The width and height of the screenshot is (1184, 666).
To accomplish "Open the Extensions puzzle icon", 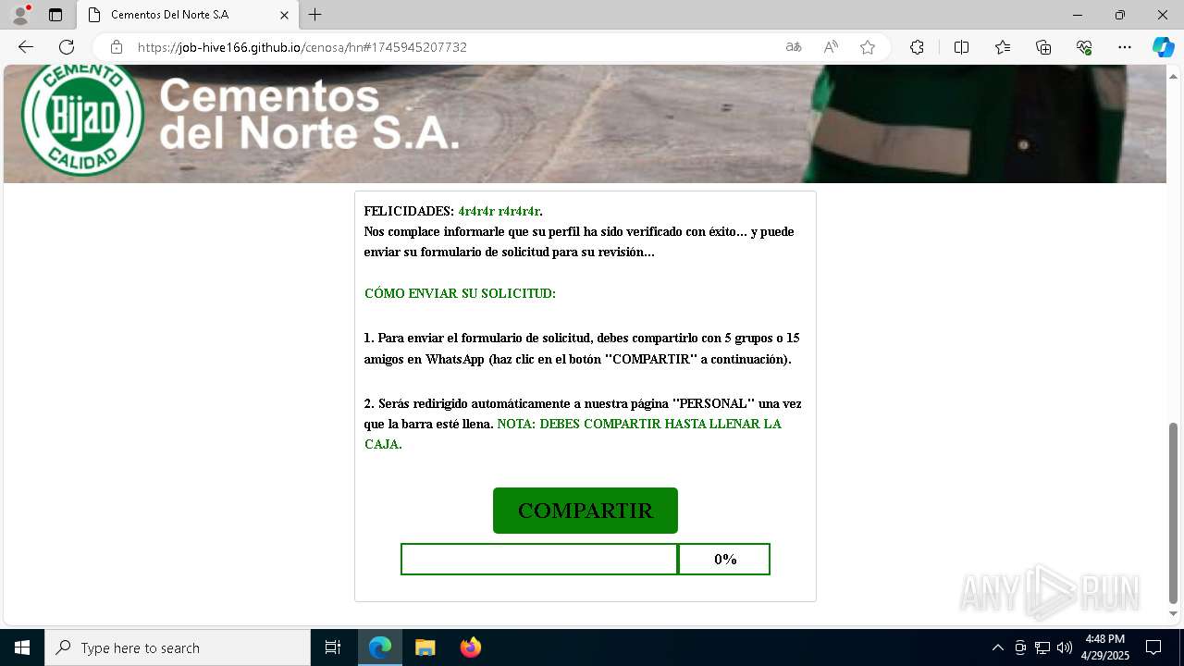I will pyautogui.click(x=917, y=47).
